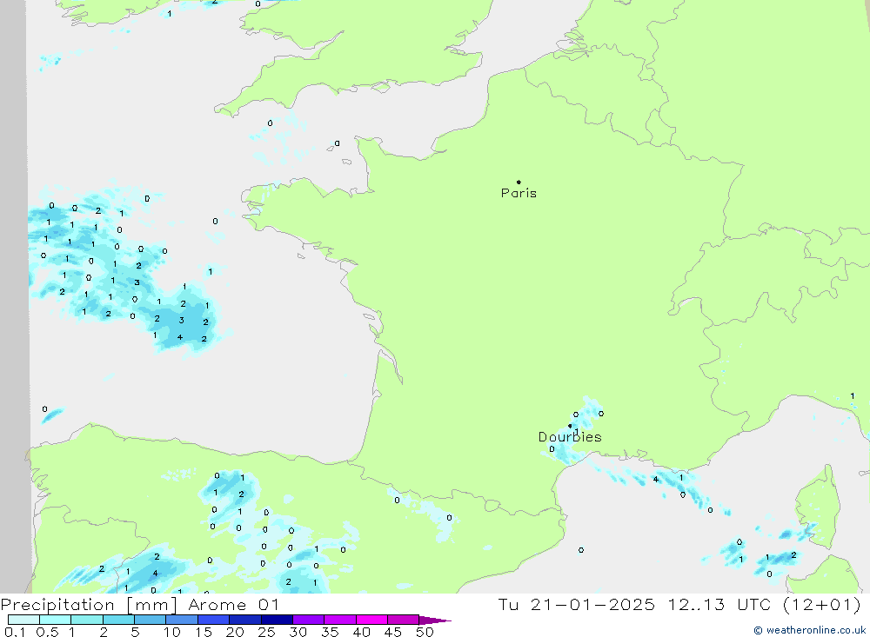Select the 35–40 mm purple swatch

pyautogui.click(x=340, y=620)
